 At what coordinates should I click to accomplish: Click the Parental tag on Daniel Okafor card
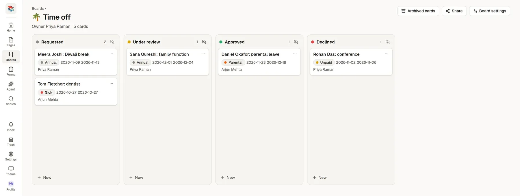pos(233,62)
